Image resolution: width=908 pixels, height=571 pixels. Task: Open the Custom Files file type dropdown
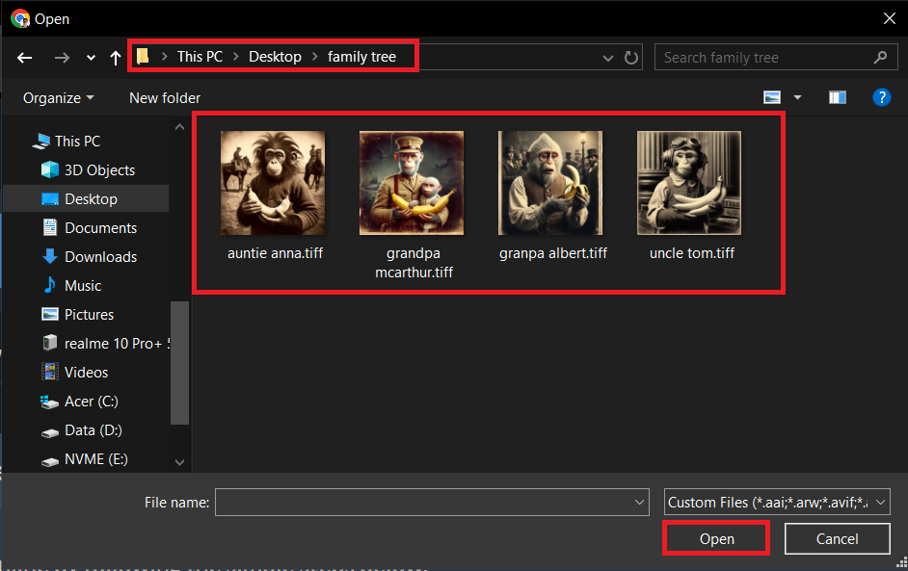coord(777,502)
